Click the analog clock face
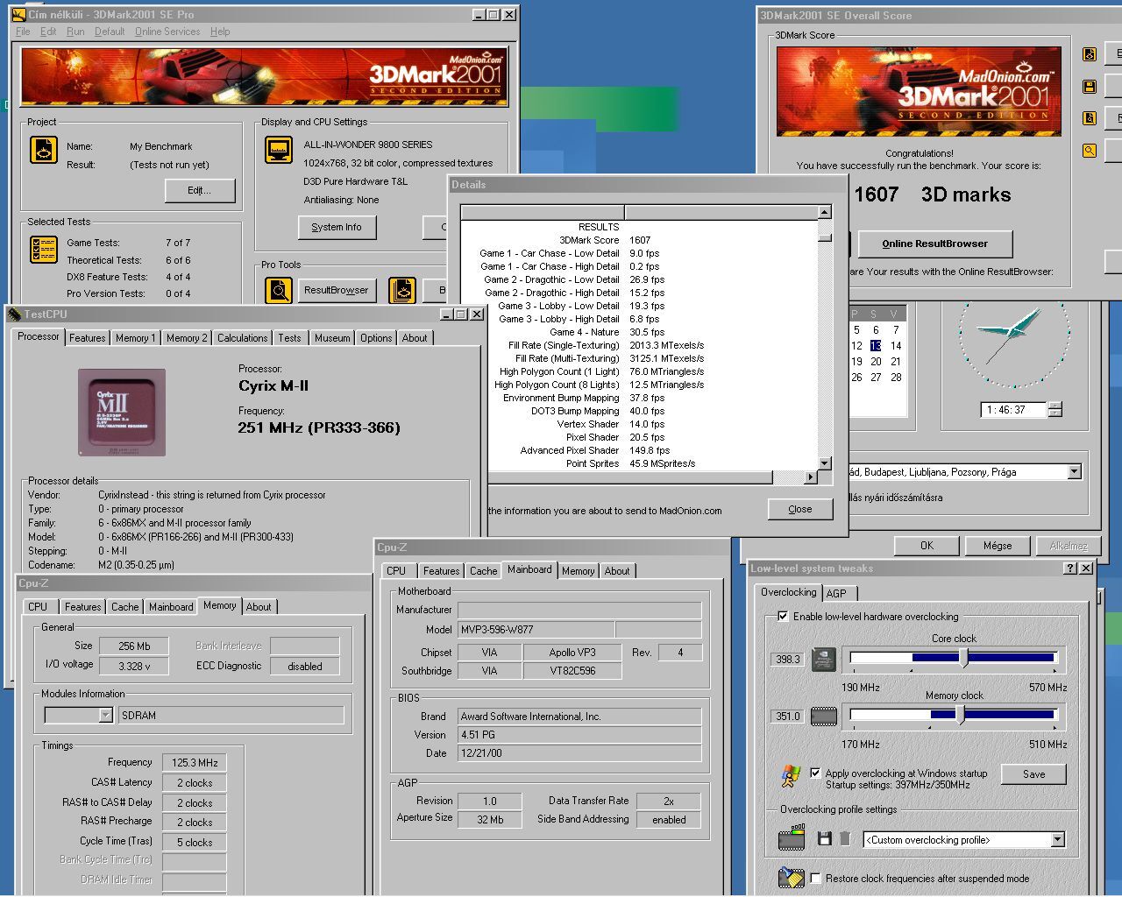 1014,333
